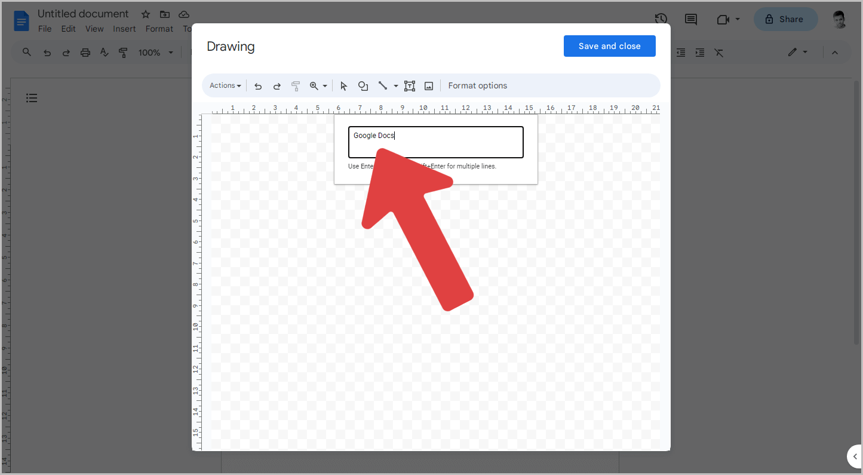Click the Share button
The image size is (863, 475).
tap(785, 19)
